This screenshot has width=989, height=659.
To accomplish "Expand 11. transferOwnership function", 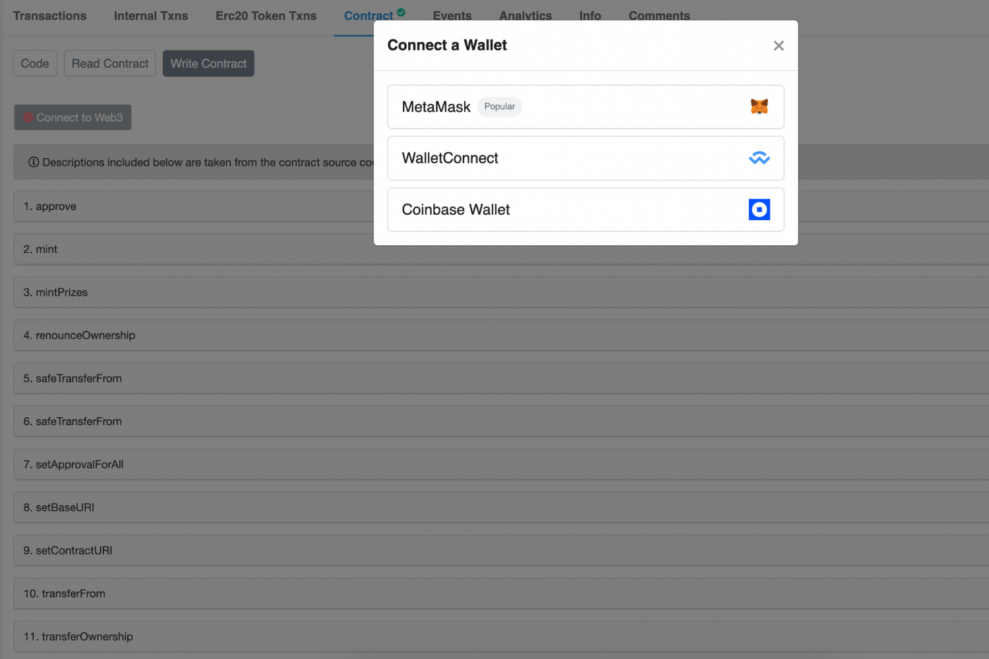I will pyautogui.click(x=501, y=637).
